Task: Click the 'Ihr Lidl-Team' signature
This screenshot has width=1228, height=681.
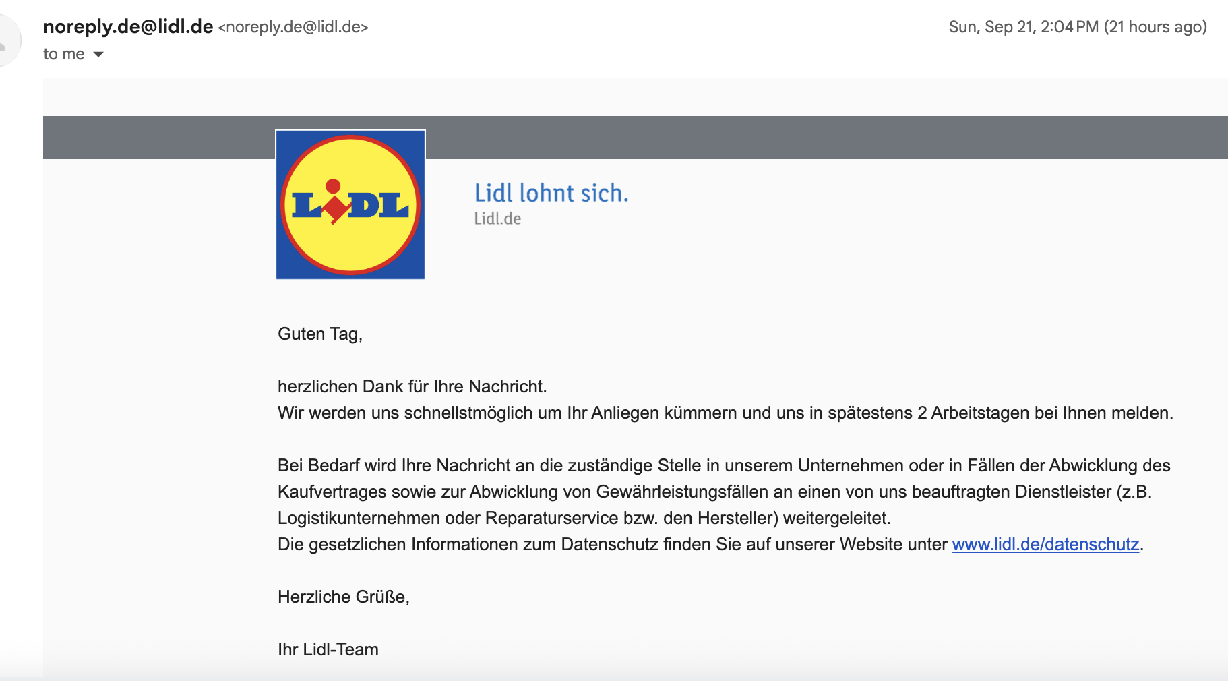Action: (x=328, y=649)
